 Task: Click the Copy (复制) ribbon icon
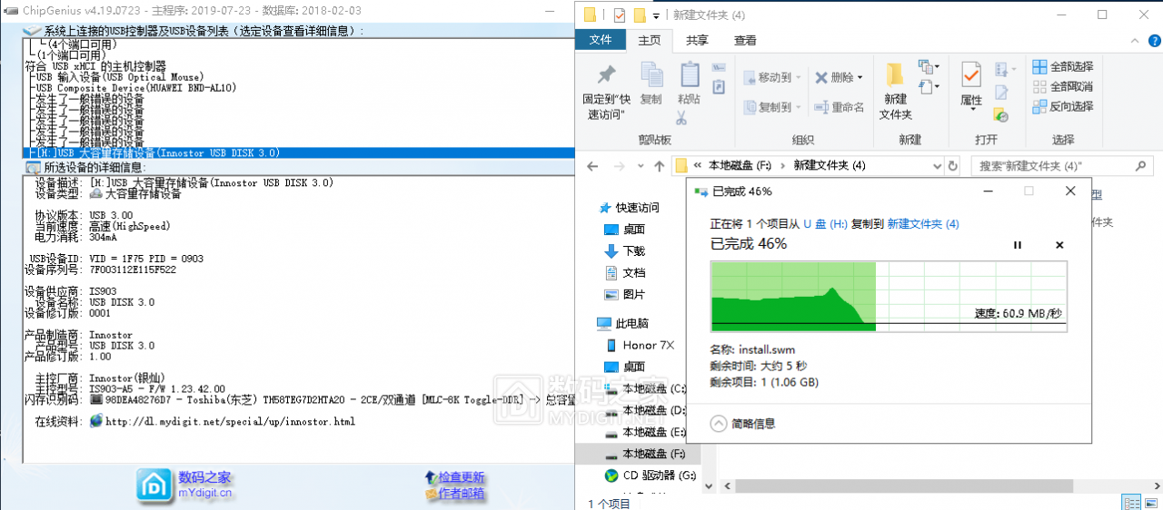(651, 76)
